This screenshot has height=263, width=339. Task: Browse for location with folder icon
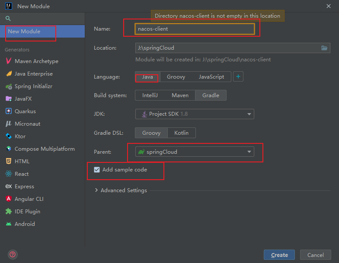point(324,48)
